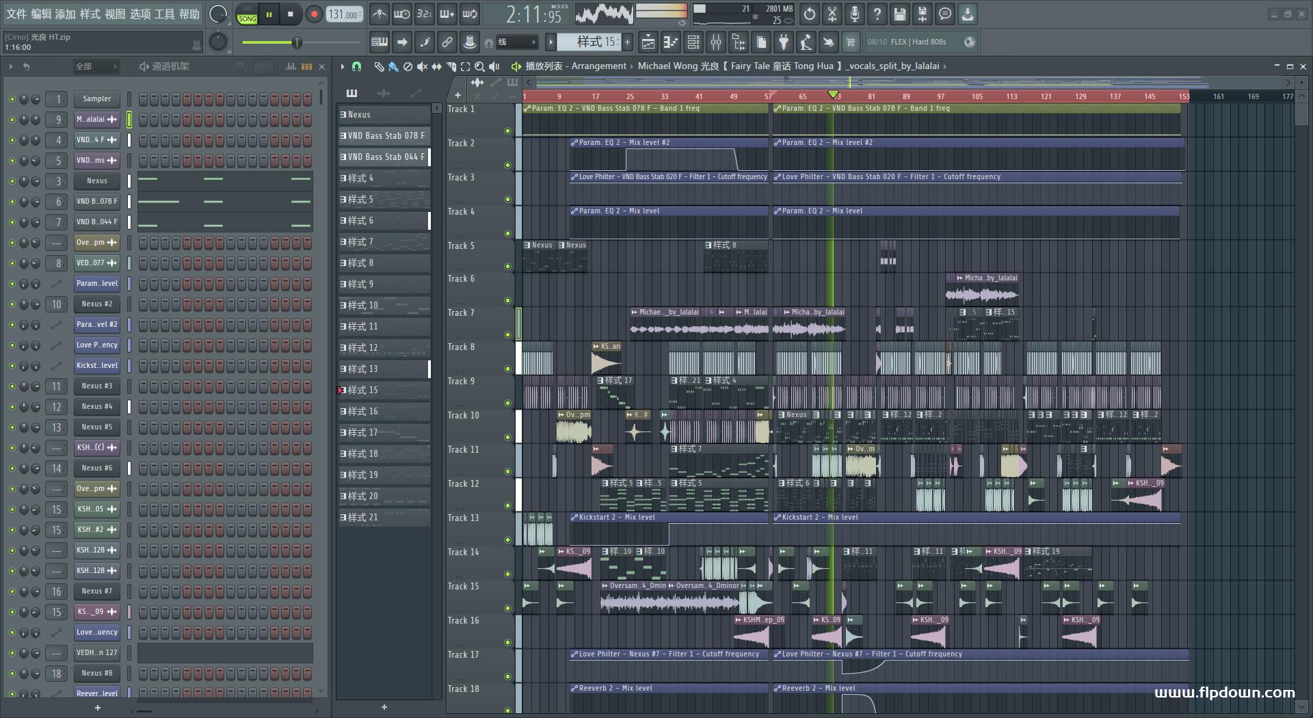Select 样式 10 in the pattern list

tap(383, 306)
